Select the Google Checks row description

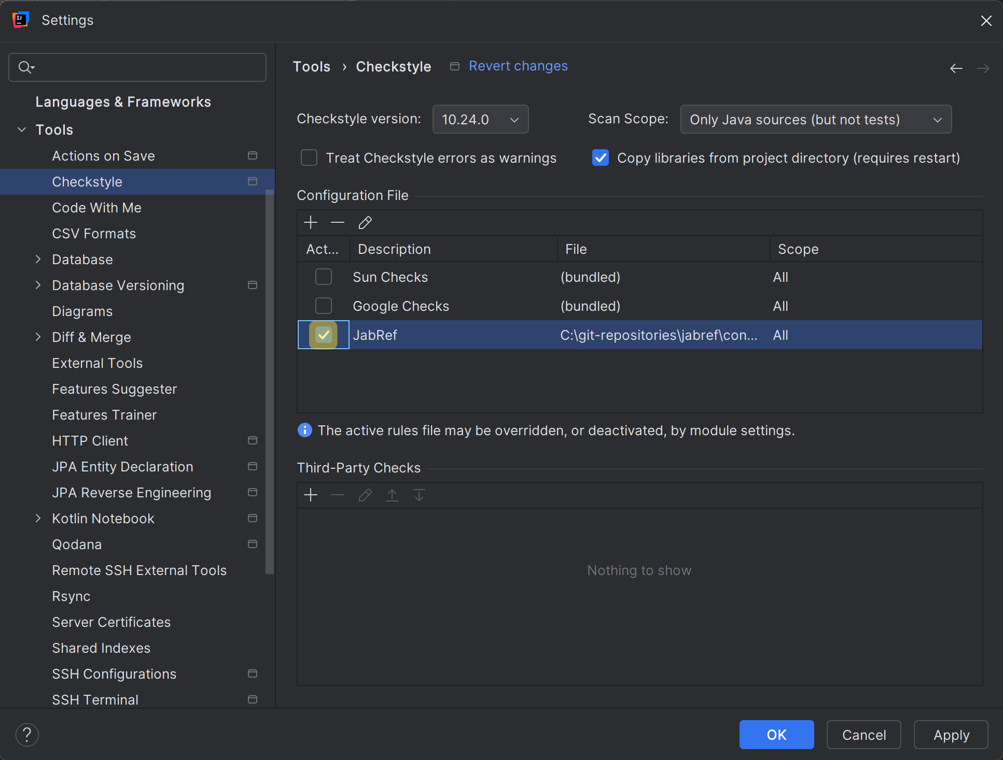pyautogui.click(x=401, y=306)
